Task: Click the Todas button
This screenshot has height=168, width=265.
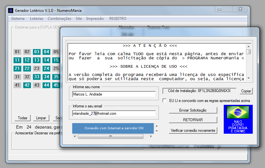Action: tap(23, 118)
